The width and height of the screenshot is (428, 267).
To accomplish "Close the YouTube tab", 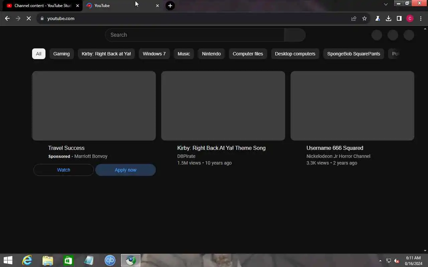I will 157,6.
